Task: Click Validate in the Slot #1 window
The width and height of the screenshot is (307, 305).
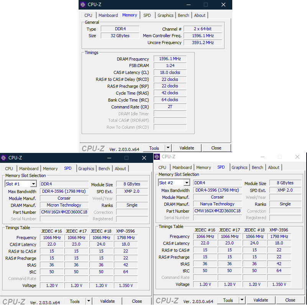Action: pyautogui.click(x=107, y=301)
